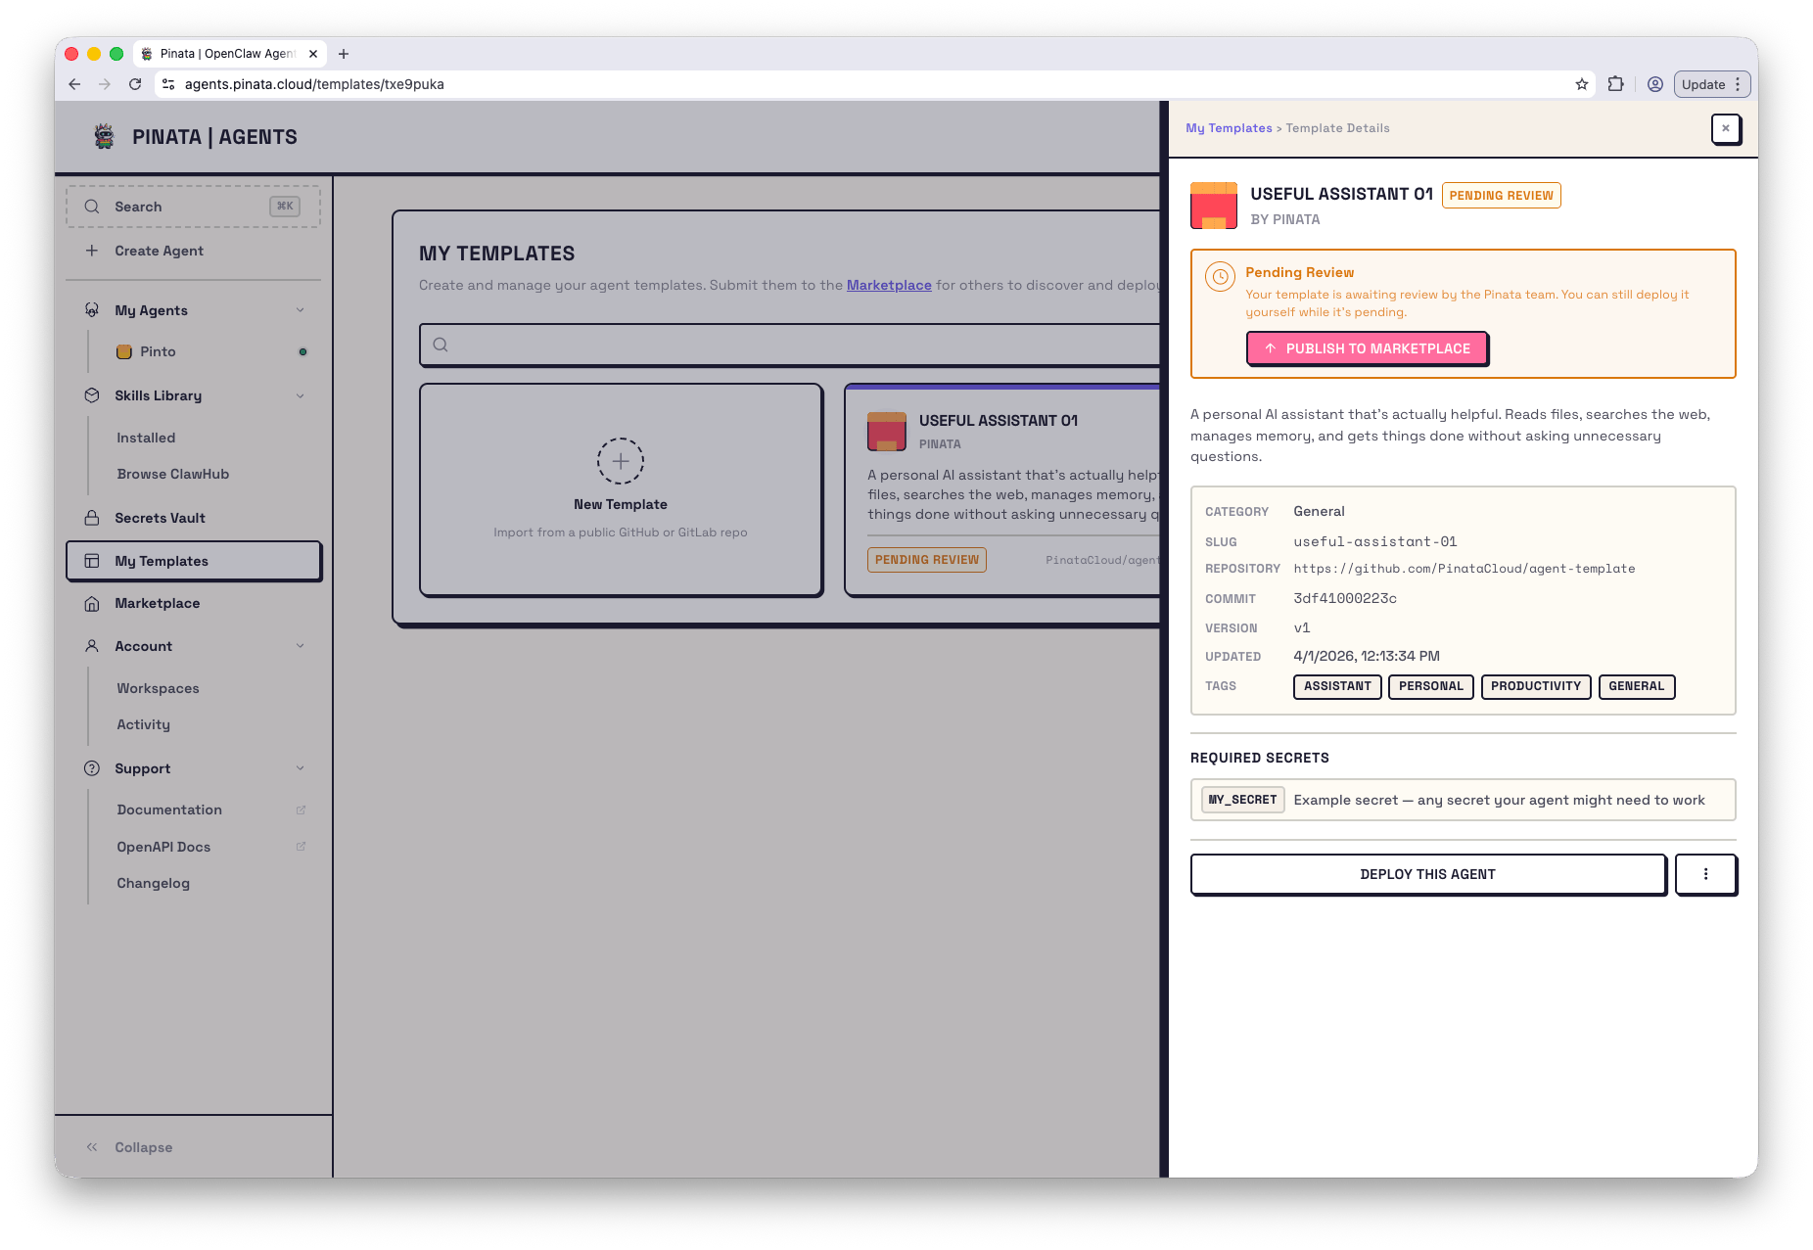The image size is (1813, 1250).
Task: Open the Changelog
Action: [x=154, y=883]
